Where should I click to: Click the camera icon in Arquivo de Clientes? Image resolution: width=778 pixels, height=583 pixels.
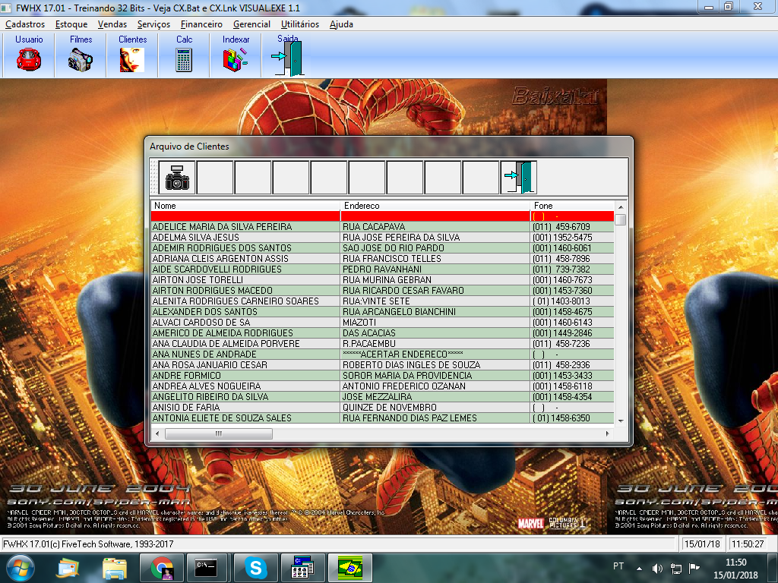click(x=177, y=177)
